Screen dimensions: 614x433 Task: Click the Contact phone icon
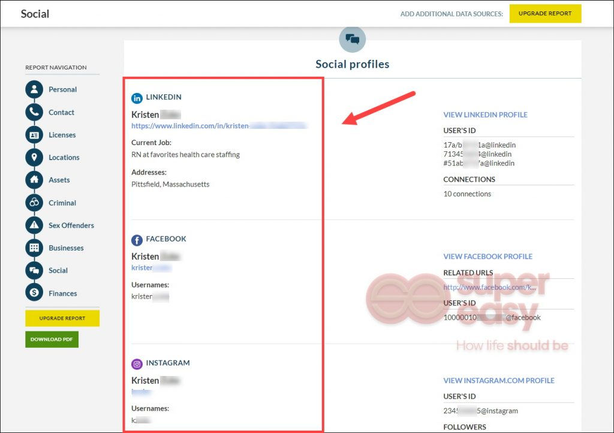coord(34,112)
